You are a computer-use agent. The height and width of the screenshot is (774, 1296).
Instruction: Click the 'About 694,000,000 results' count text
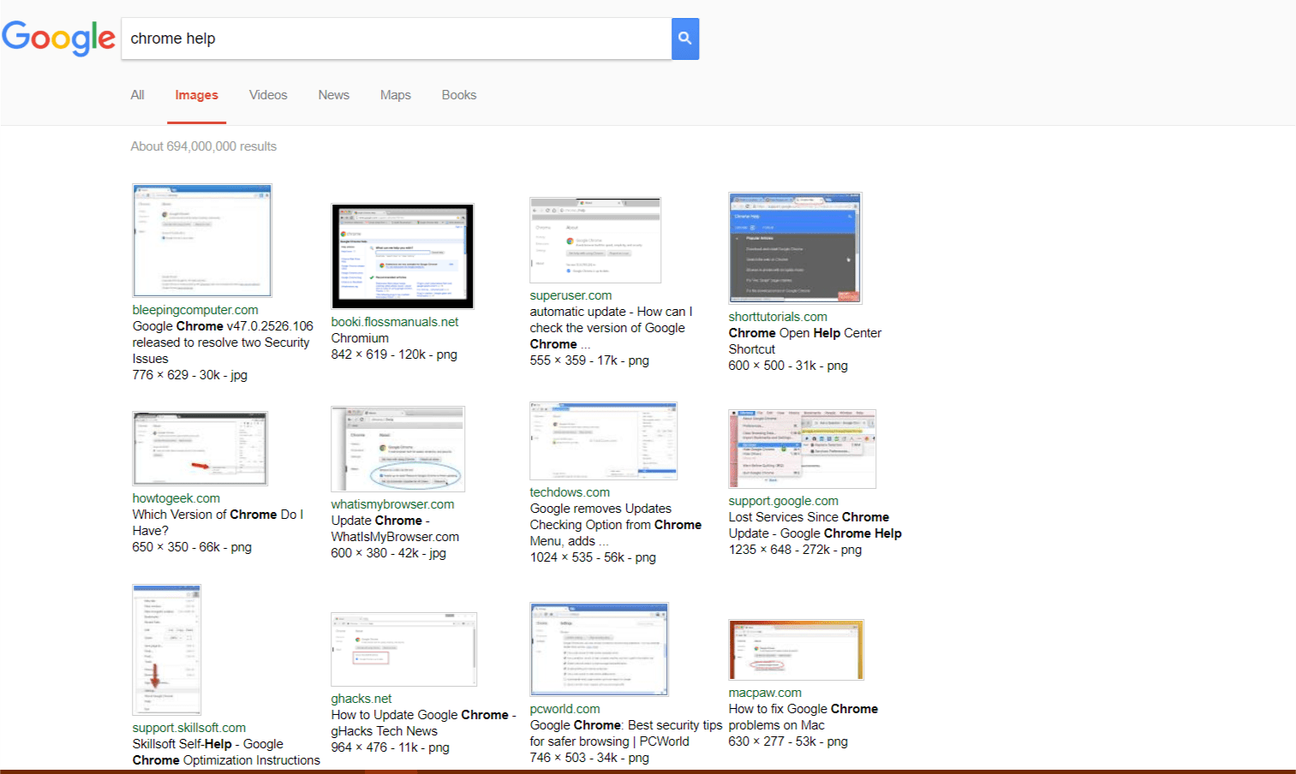tap(204, 146)
